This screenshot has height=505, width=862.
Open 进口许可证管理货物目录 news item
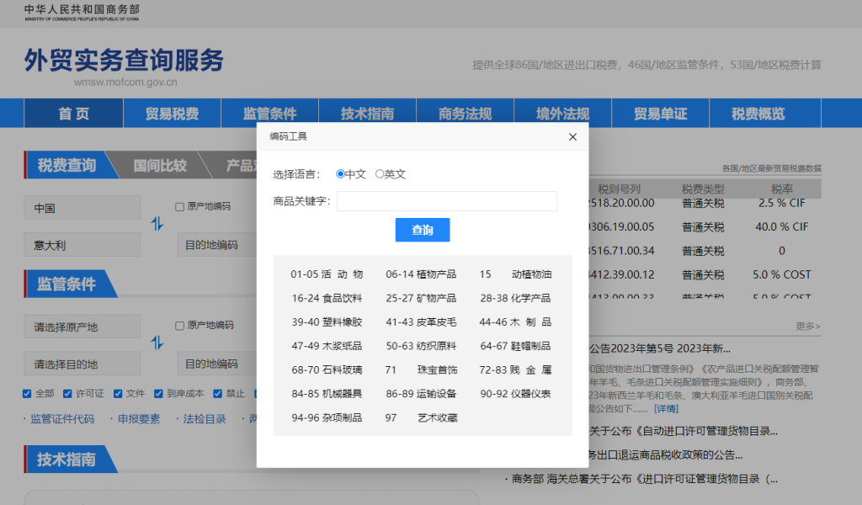click(644, 479)
